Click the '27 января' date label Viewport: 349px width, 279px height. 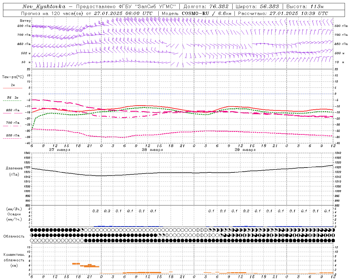coord(59,150)
